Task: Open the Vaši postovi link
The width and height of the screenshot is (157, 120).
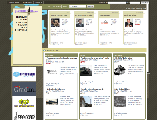Action: click(57, 7)
